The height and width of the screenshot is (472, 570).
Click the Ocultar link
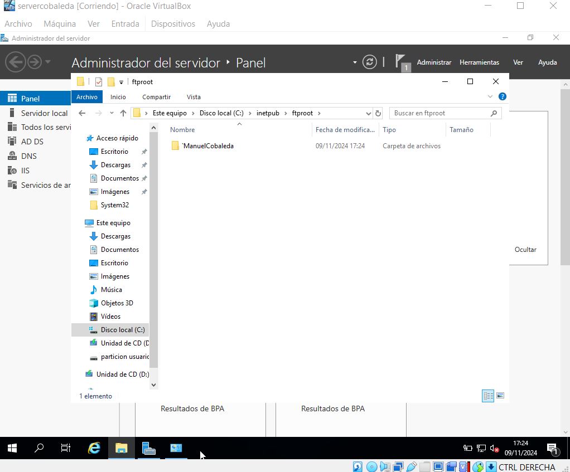525,250
